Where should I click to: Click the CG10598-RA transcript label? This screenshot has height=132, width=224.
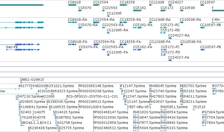[x=190, y=19]
